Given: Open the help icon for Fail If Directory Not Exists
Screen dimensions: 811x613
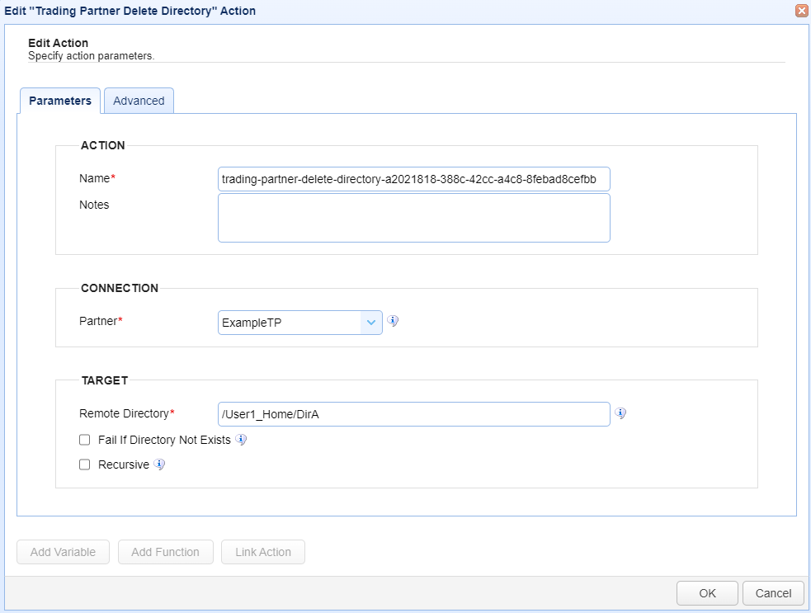Looking at the screenshot, I should click(241, 440).
